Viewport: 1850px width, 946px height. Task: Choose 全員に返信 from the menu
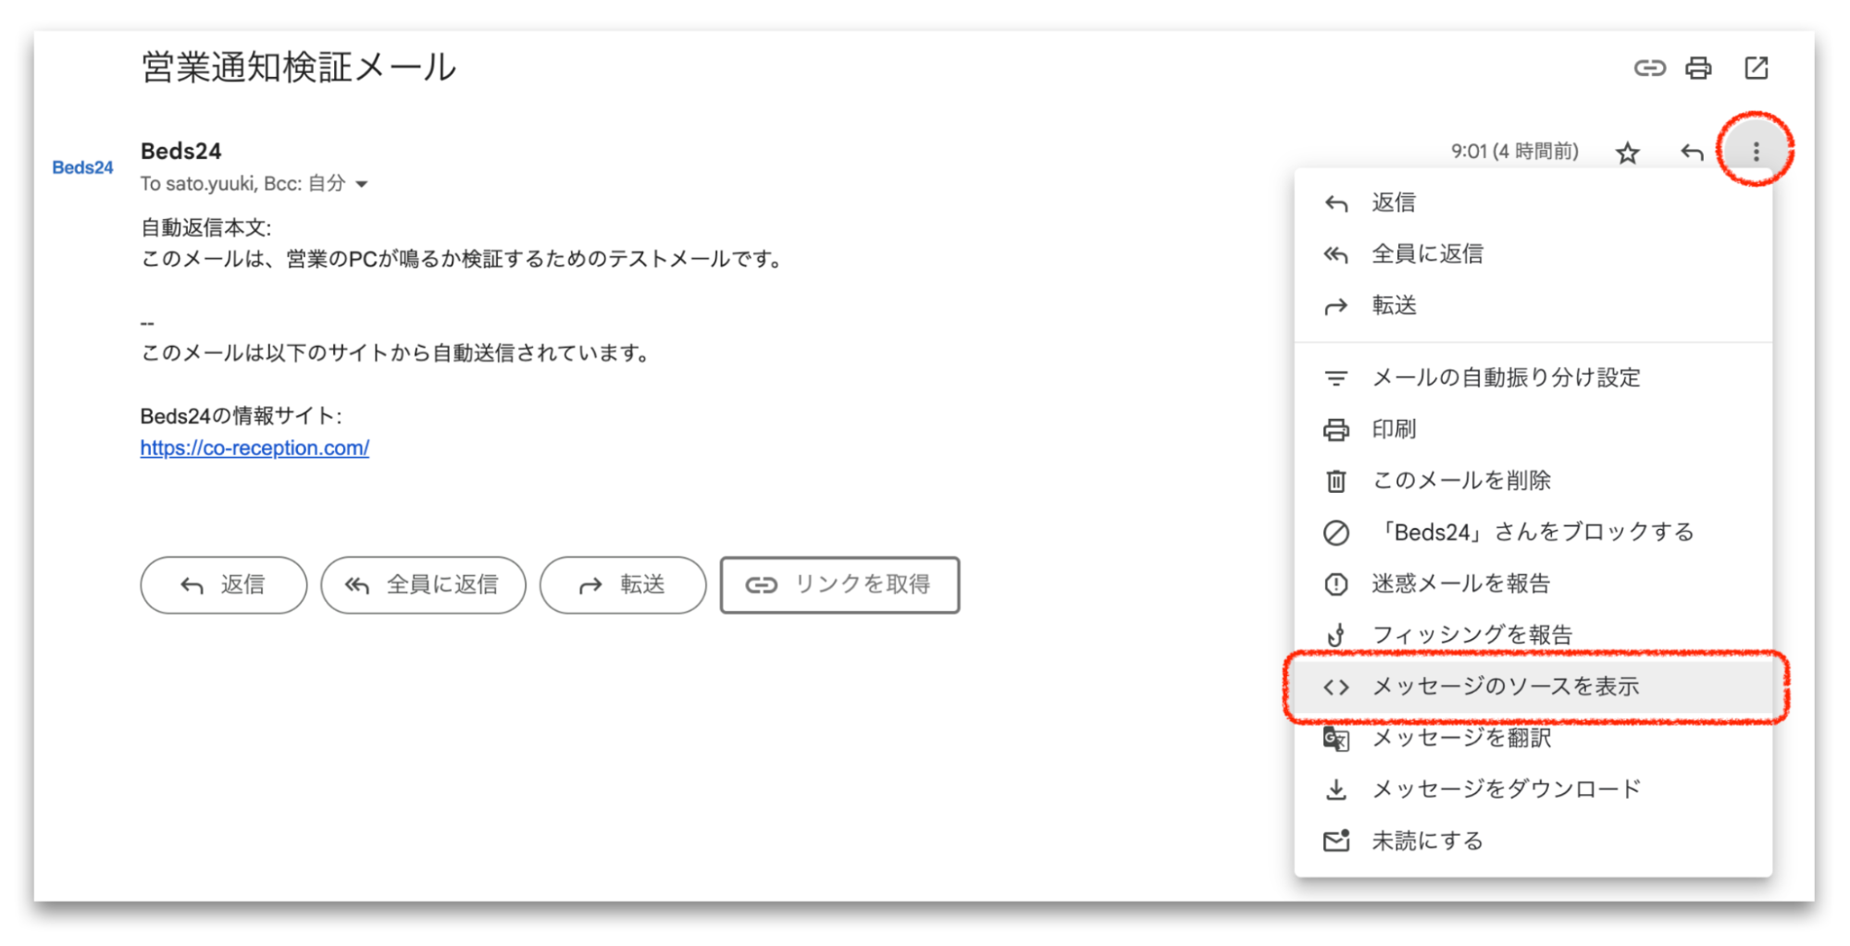[1426, 254]
